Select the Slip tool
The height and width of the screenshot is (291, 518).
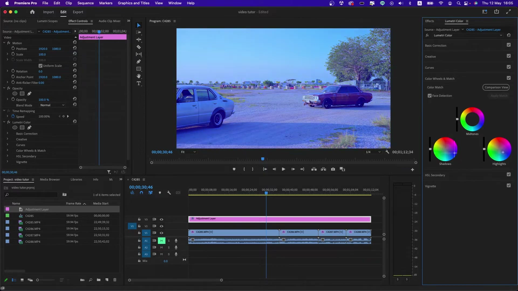pyautogui.click(x=139, y=54)
